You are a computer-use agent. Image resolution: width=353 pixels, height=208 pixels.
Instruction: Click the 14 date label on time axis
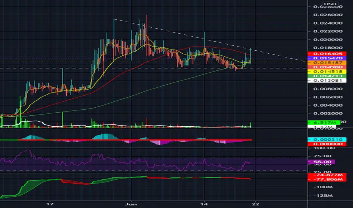tap(204, 204)
